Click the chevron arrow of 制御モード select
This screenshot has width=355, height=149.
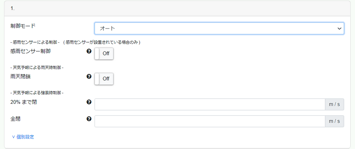339,28
